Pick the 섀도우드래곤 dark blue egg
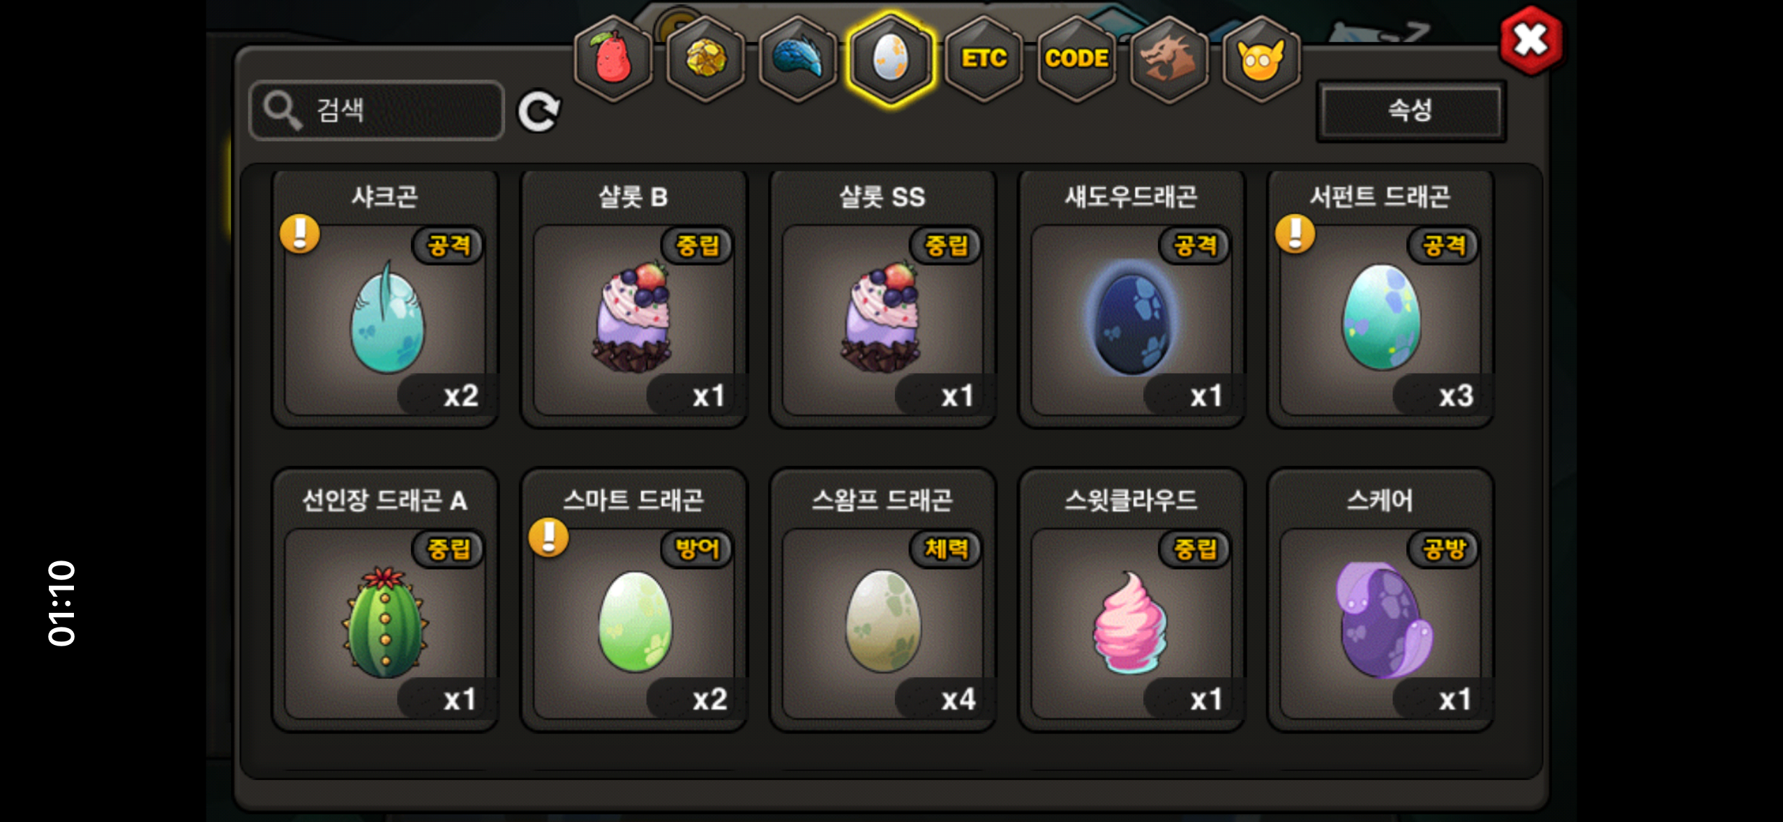 click(x=1131, y=298)
